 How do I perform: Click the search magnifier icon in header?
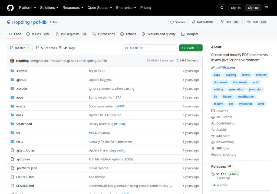coord(222,8)
